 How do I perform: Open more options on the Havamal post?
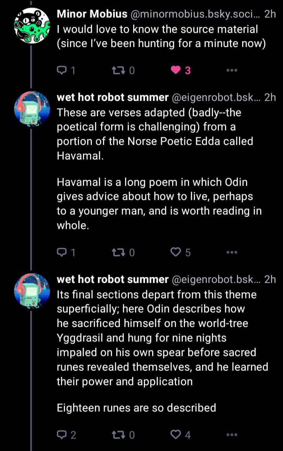[232, 252]
